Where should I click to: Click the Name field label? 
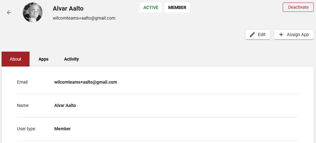[x=23, y=105]
